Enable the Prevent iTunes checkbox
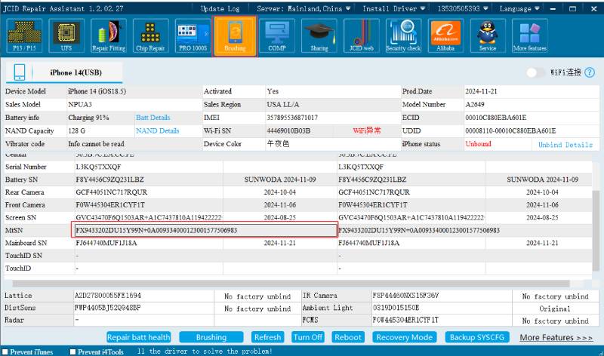The width and height of the screenshot is (604, 356). point(5,351)
